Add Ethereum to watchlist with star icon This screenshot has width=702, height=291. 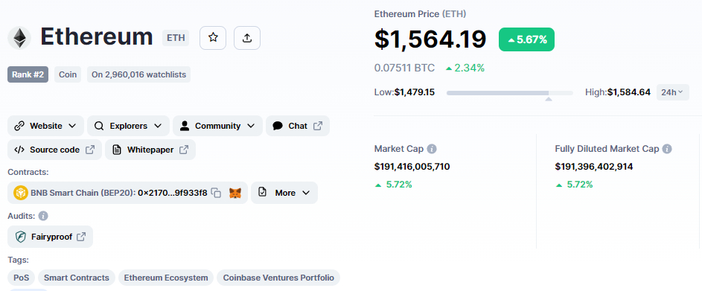click(213, 38)
